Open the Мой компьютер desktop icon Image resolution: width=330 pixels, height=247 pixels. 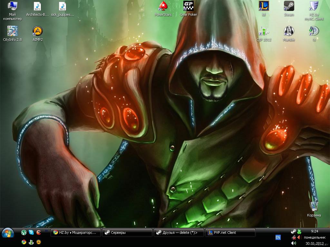coord(13,11)
